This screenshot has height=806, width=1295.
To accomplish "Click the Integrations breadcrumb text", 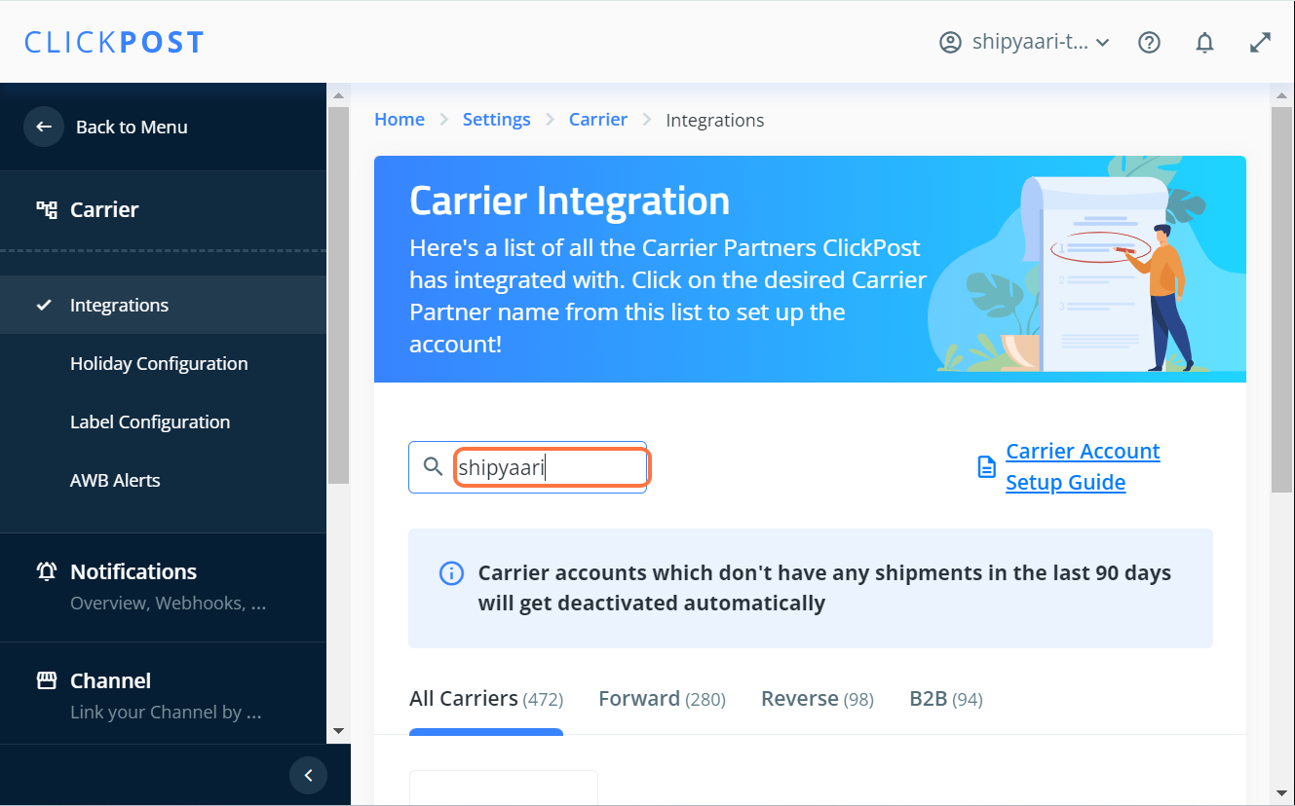I will click(x=715, y=121).
